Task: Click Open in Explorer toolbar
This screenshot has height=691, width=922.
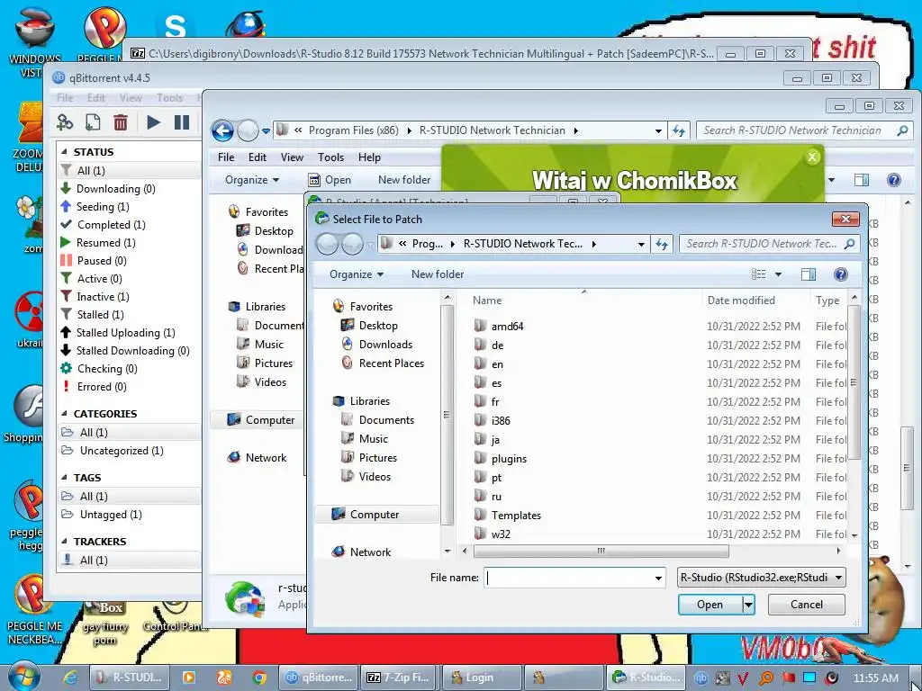Action: pyautogui.click(x=330, y=180)
